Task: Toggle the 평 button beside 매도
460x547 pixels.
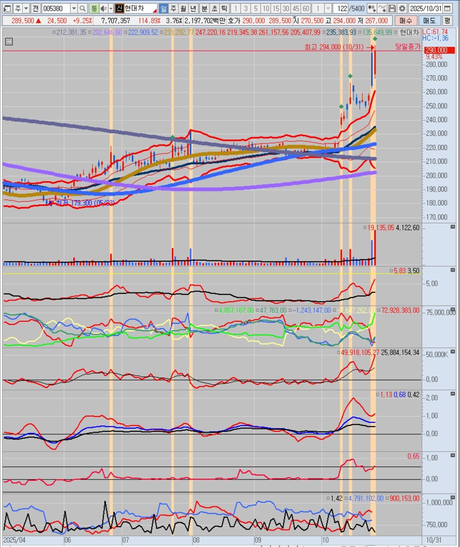Action: point(447,21)
